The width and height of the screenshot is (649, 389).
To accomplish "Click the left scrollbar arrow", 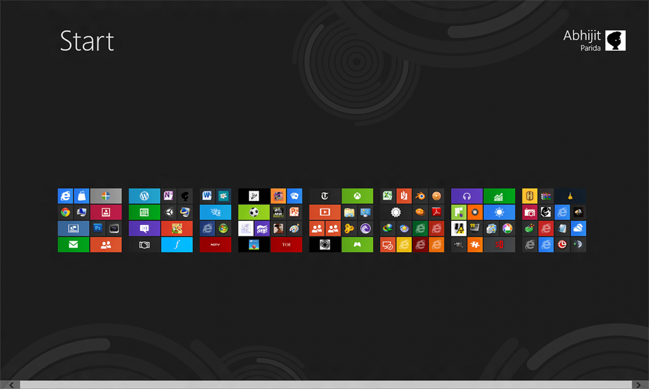I will pos(10,385).
